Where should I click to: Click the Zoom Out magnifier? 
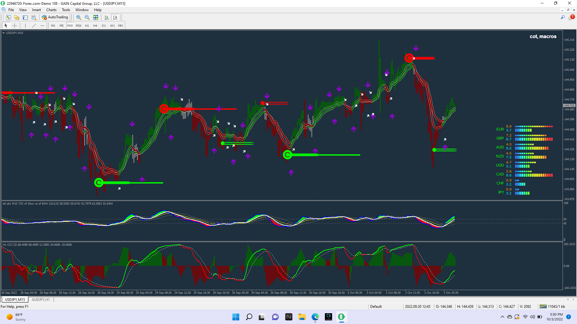[87, 17]
